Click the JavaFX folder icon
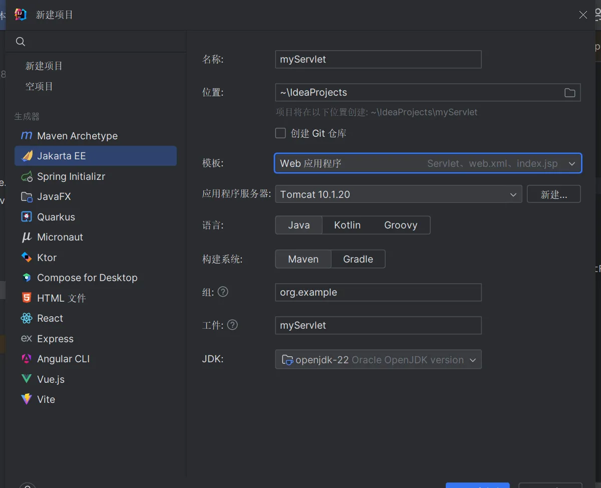This screenshot has width=601, height=488. tap(27, 196)
